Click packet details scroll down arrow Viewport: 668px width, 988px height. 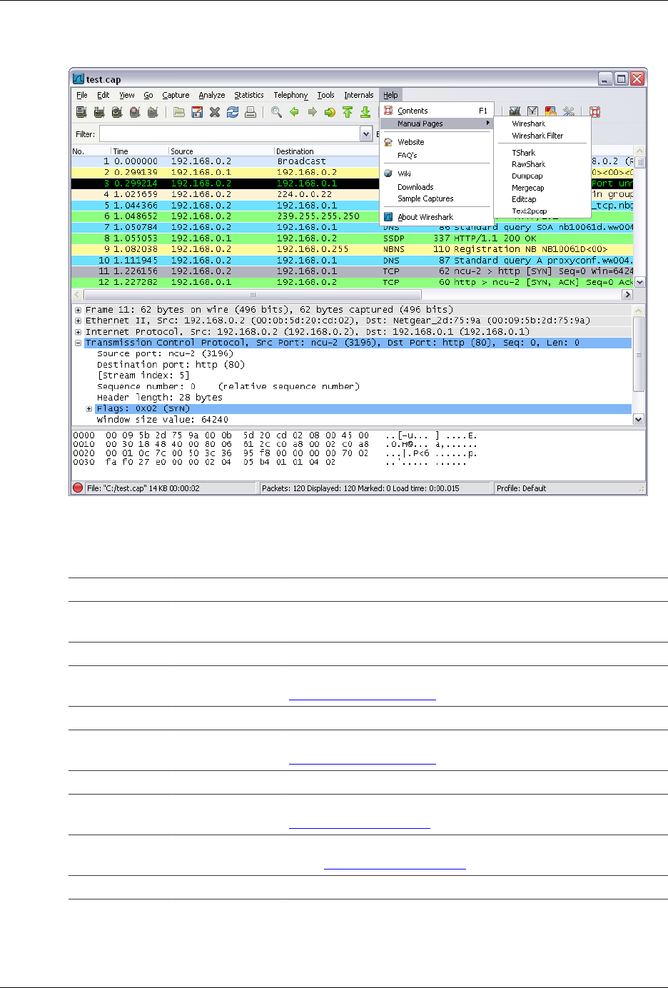click(639, 420)
